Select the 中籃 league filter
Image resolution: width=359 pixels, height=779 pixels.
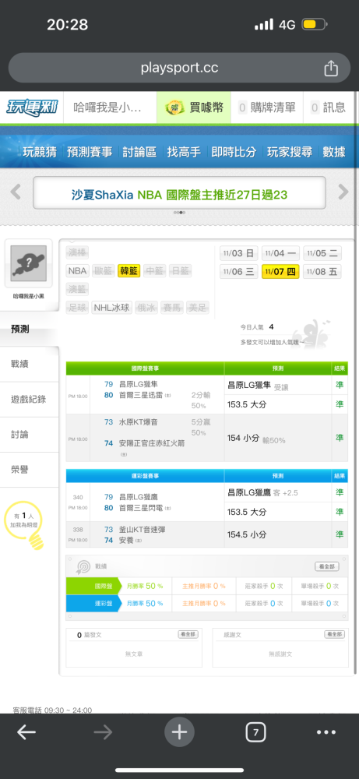[154, 271]
